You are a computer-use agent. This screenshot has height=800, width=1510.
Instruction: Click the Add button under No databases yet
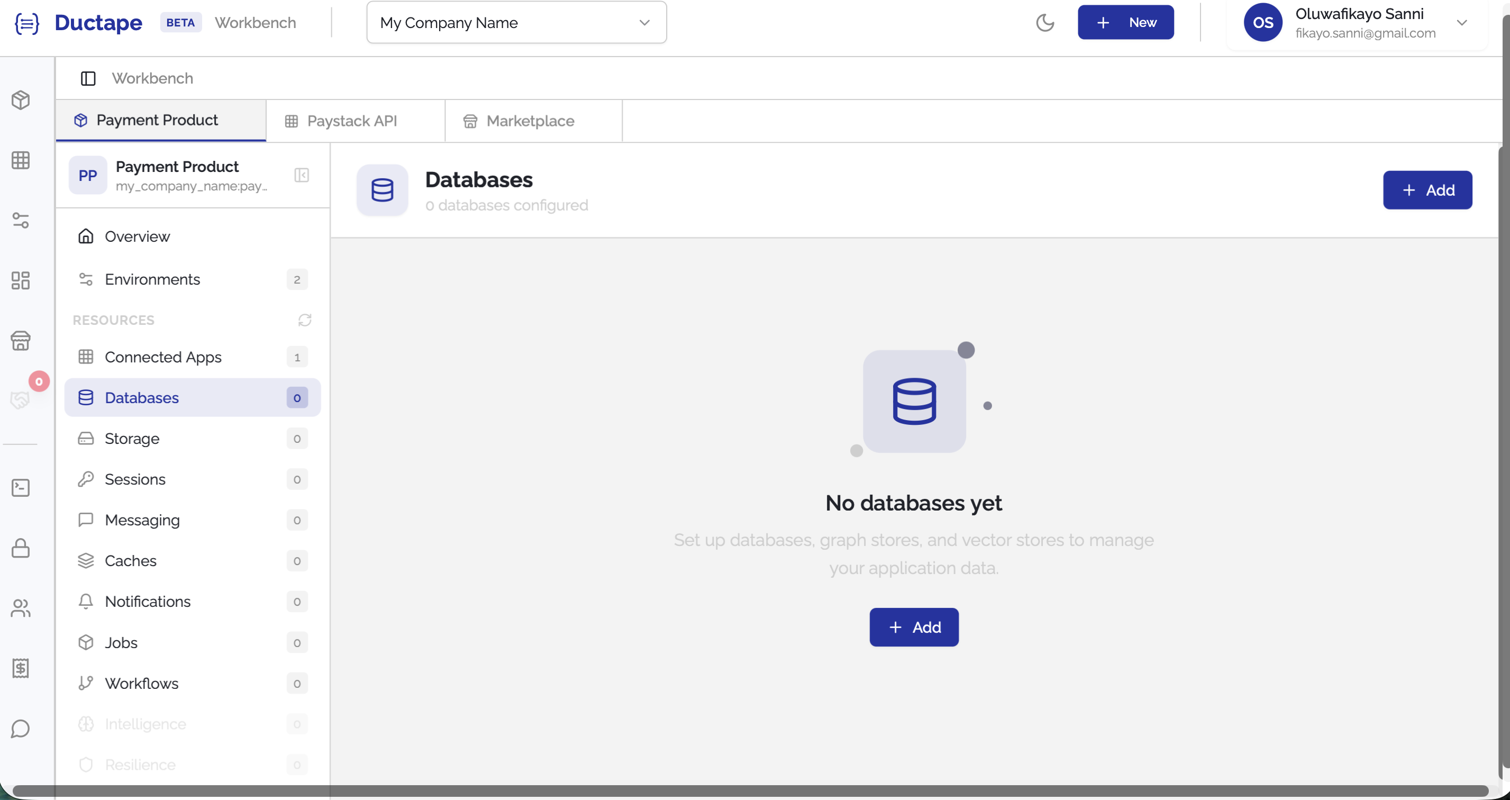913,626
